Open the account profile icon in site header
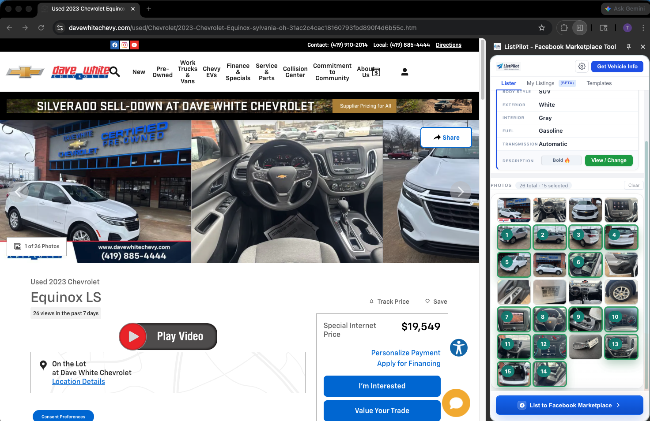The width and height of the screenshot is (650, 421). click(404, 72)
